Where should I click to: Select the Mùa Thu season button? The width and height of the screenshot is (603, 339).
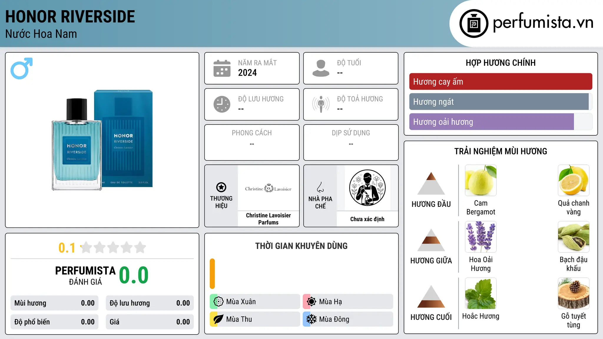coord(255,319)
